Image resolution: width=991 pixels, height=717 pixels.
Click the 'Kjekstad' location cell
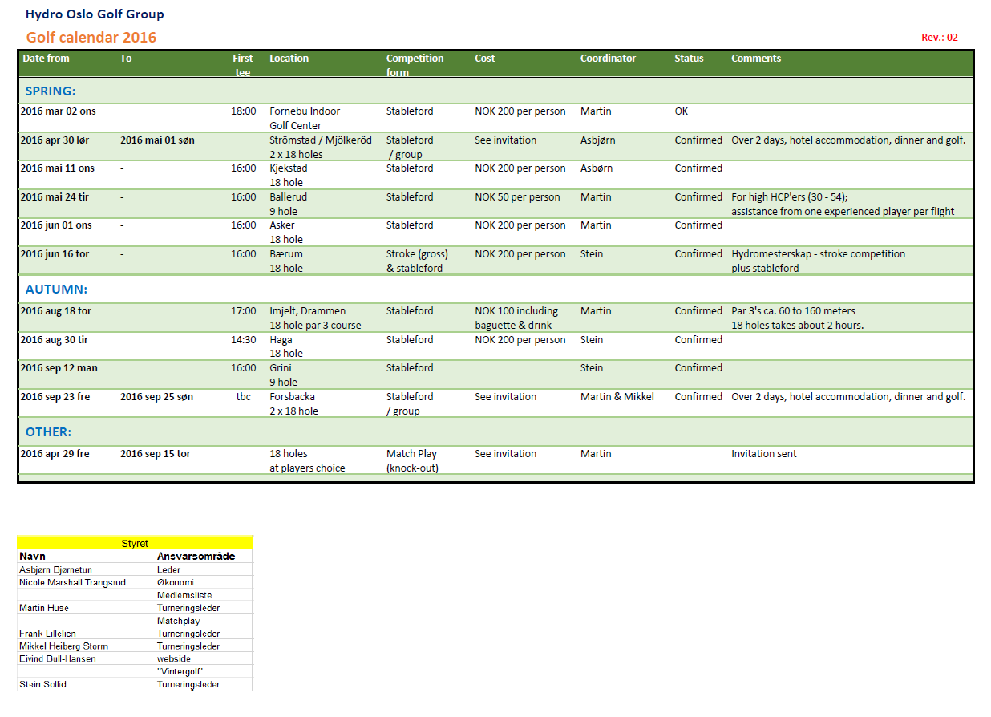point(289,168)
